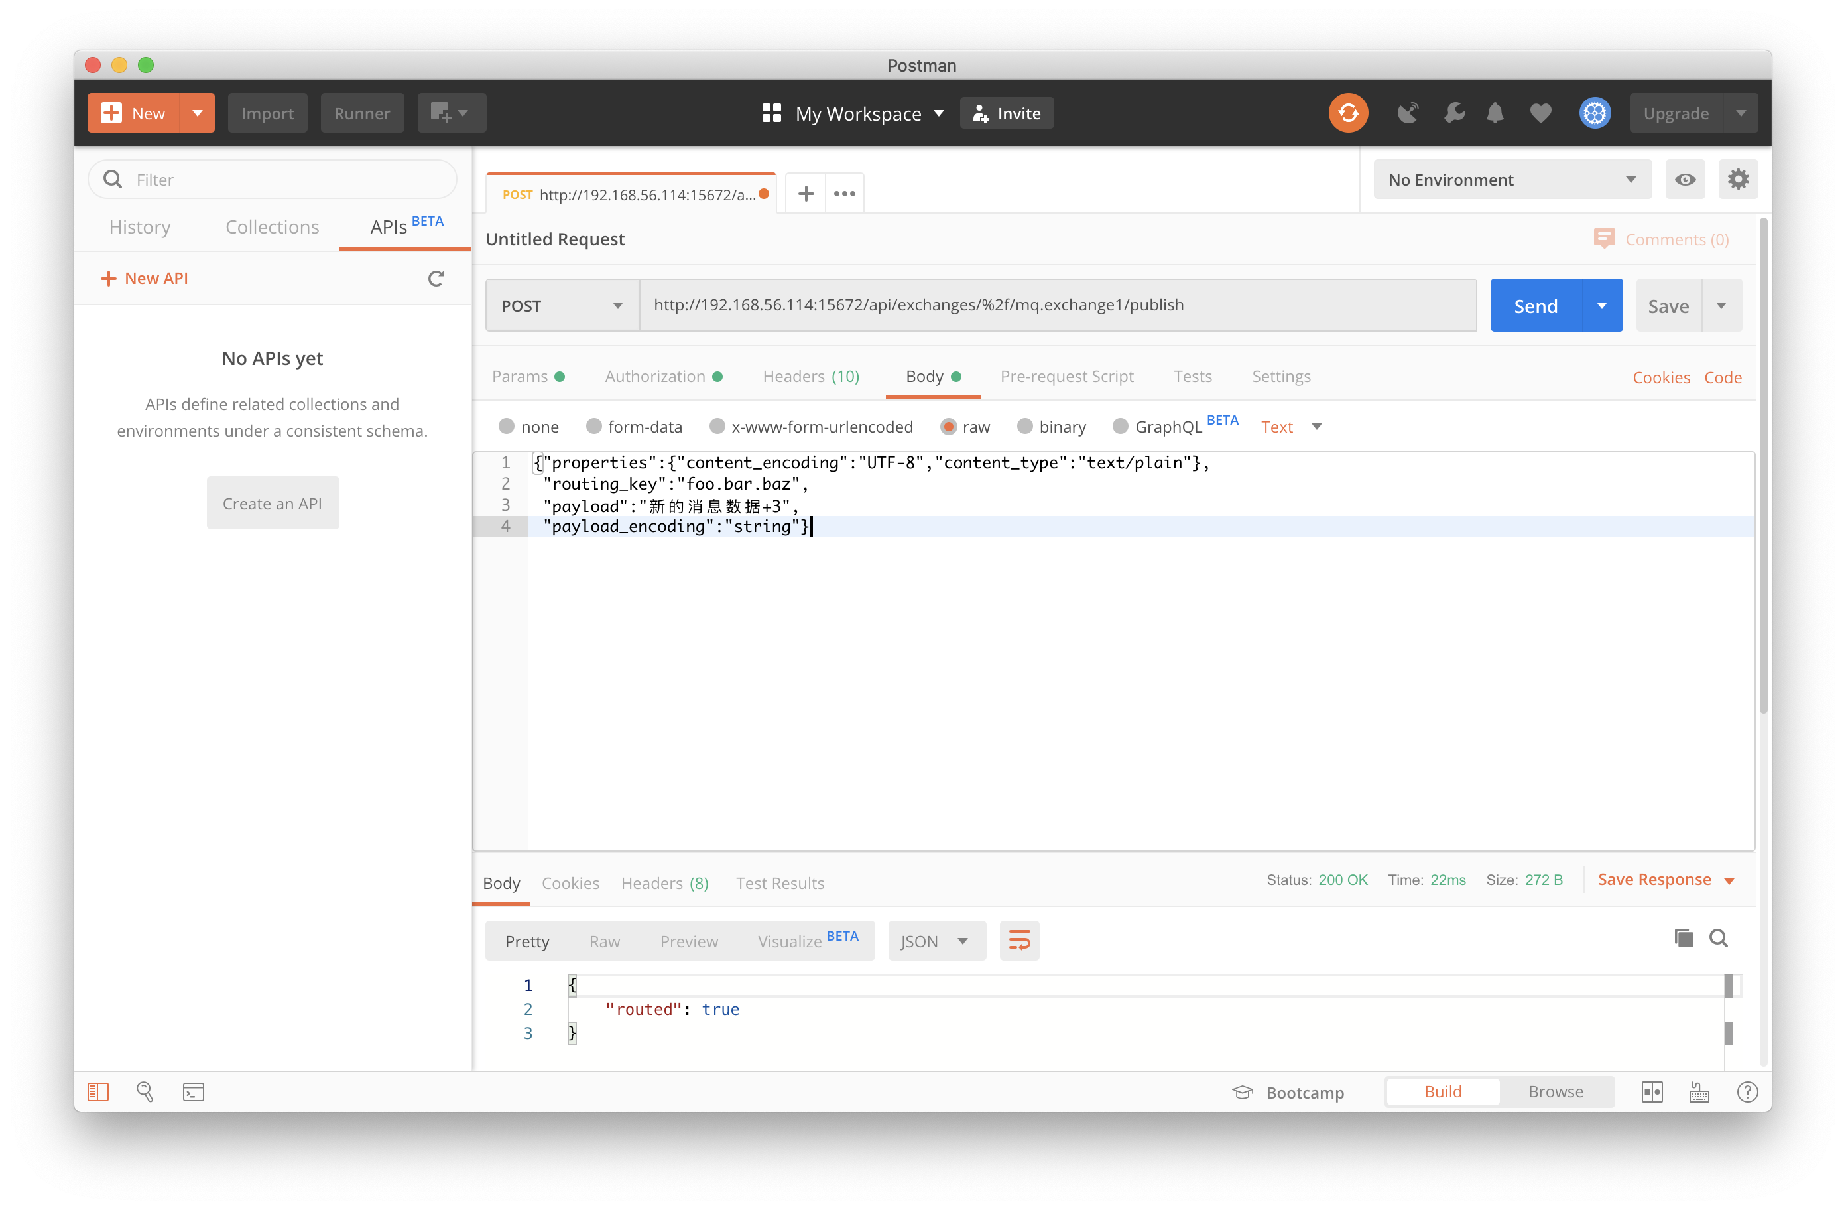Image resolution: width=1846 pixels, height=1210 pixels.
Task: Click the environment quick look eye icon
Action: click(1686, 179)
